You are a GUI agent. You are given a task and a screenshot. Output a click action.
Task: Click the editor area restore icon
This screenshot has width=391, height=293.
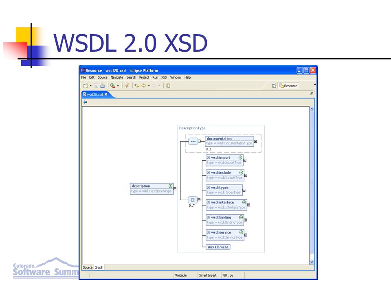point(312,94)
